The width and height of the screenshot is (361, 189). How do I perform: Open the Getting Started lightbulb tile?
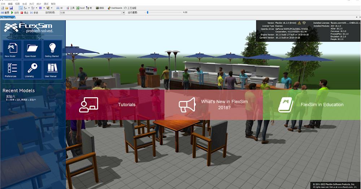(x=52, y=50)
